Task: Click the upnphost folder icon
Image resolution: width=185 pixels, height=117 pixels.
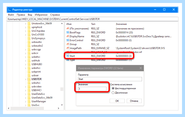Action: 29,27
